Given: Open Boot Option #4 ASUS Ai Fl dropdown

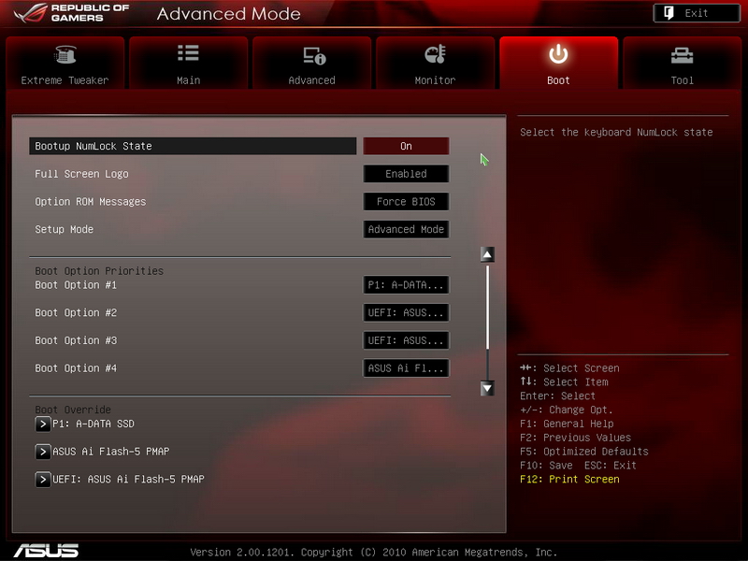Looking at the screenshot, I should (406, 367).
